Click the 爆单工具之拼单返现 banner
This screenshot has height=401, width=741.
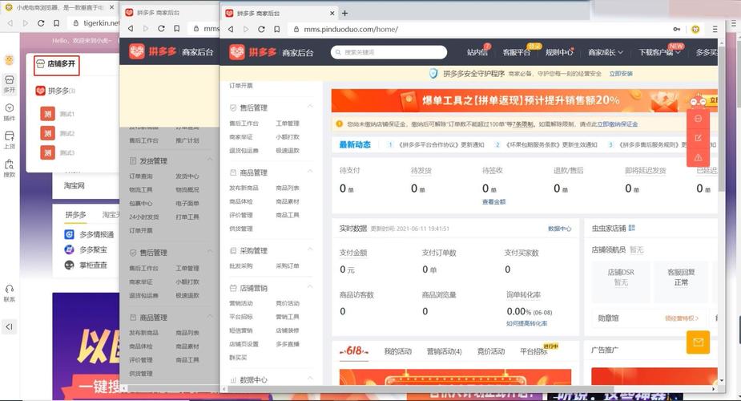[524, 100]
